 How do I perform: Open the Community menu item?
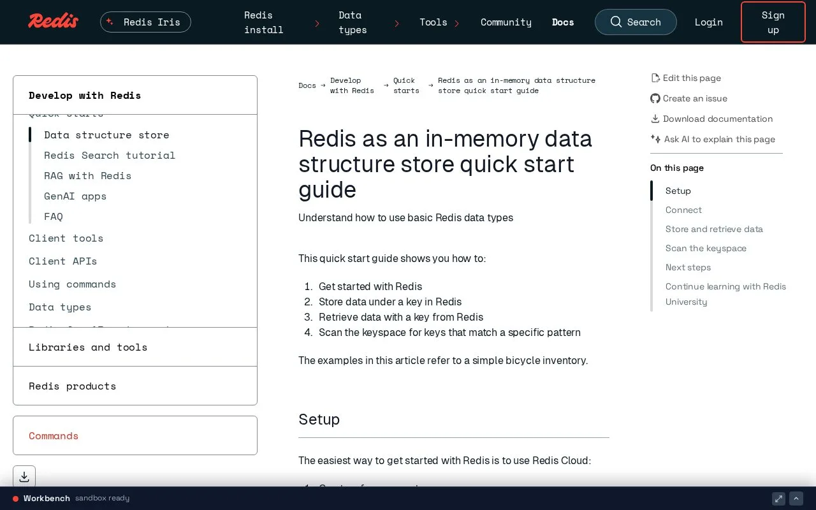coord(506,22)
